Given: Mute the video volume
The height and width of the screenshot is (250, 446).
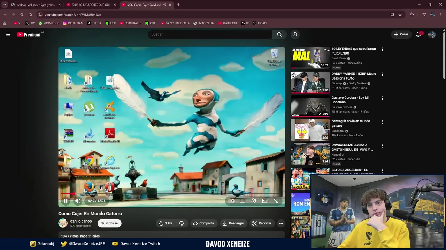Looking at the screenshot, I should pos(78,201).
